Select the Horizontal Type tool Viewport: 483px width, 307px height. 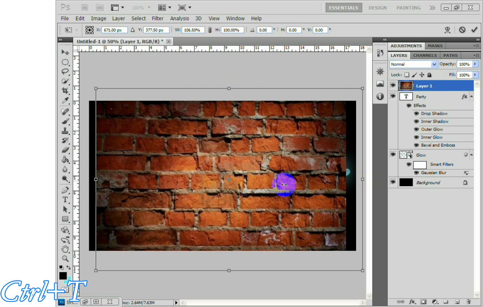tap(65, 200)
